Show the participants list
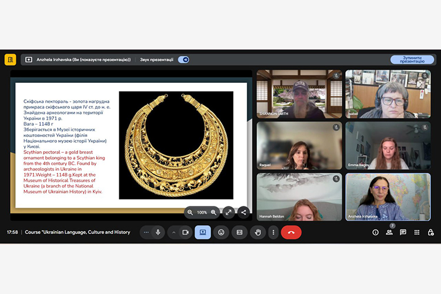Viewport: 441px width, 294px height. point(389,233)
